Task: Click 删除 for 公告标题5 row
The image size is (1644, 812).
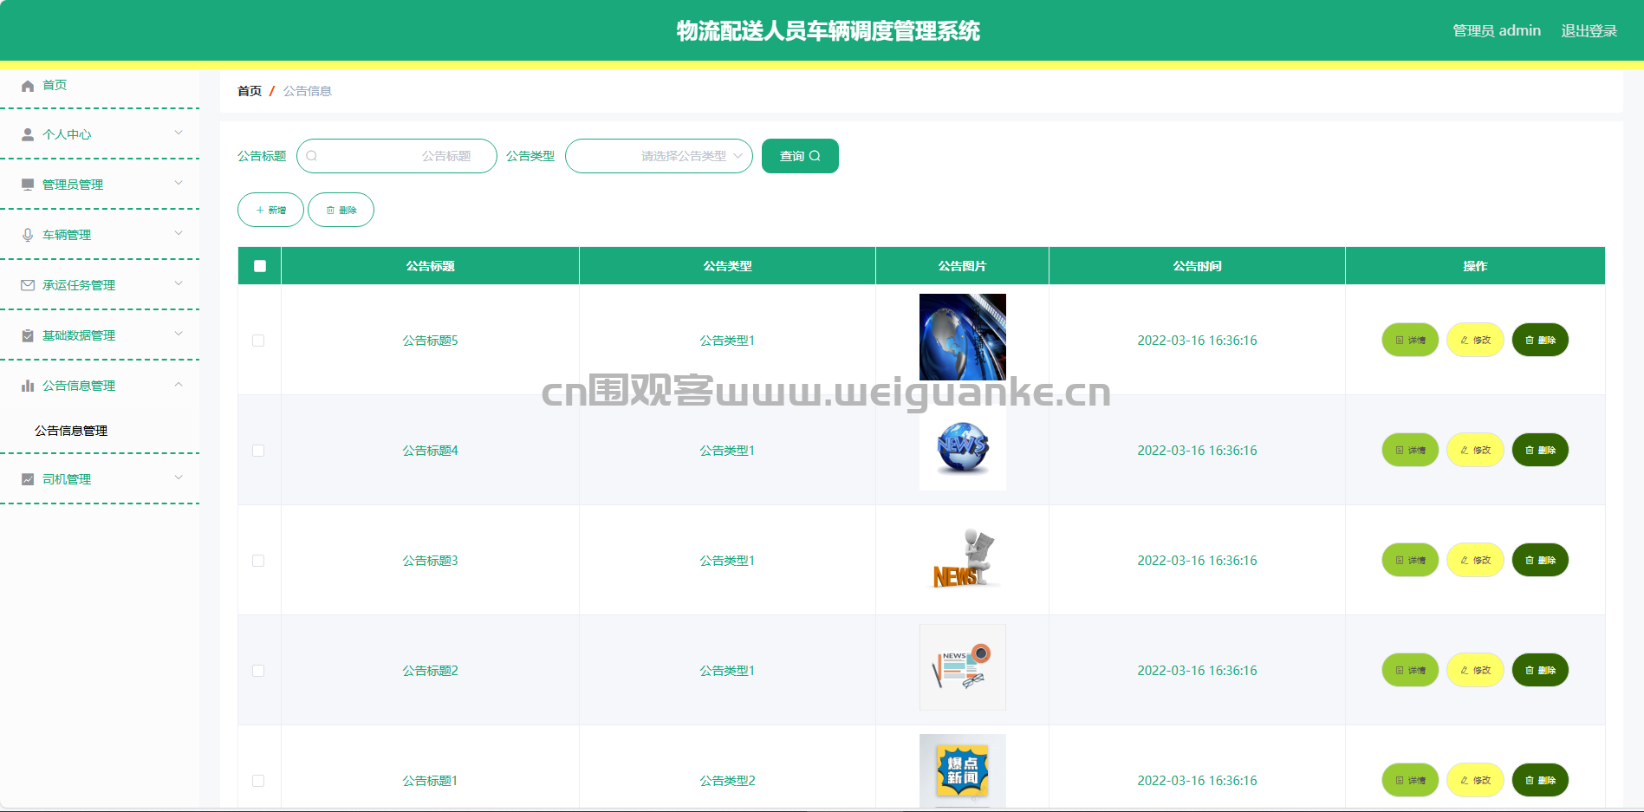Action: pos(1540,340)
